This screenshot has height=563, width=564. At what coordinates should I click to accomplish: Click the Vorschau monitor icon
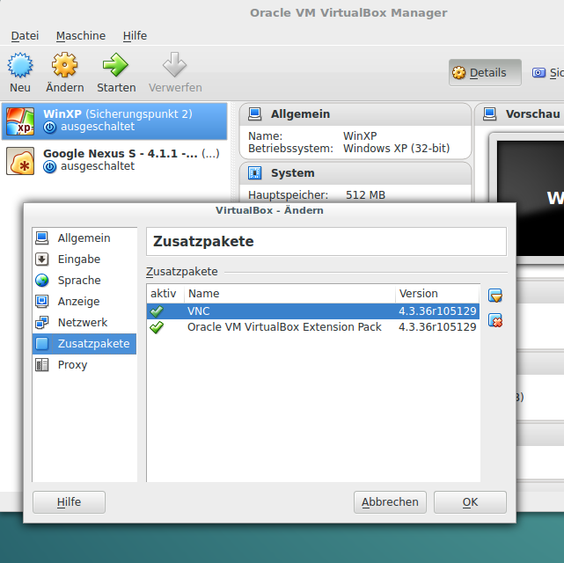tap(489, 114)
